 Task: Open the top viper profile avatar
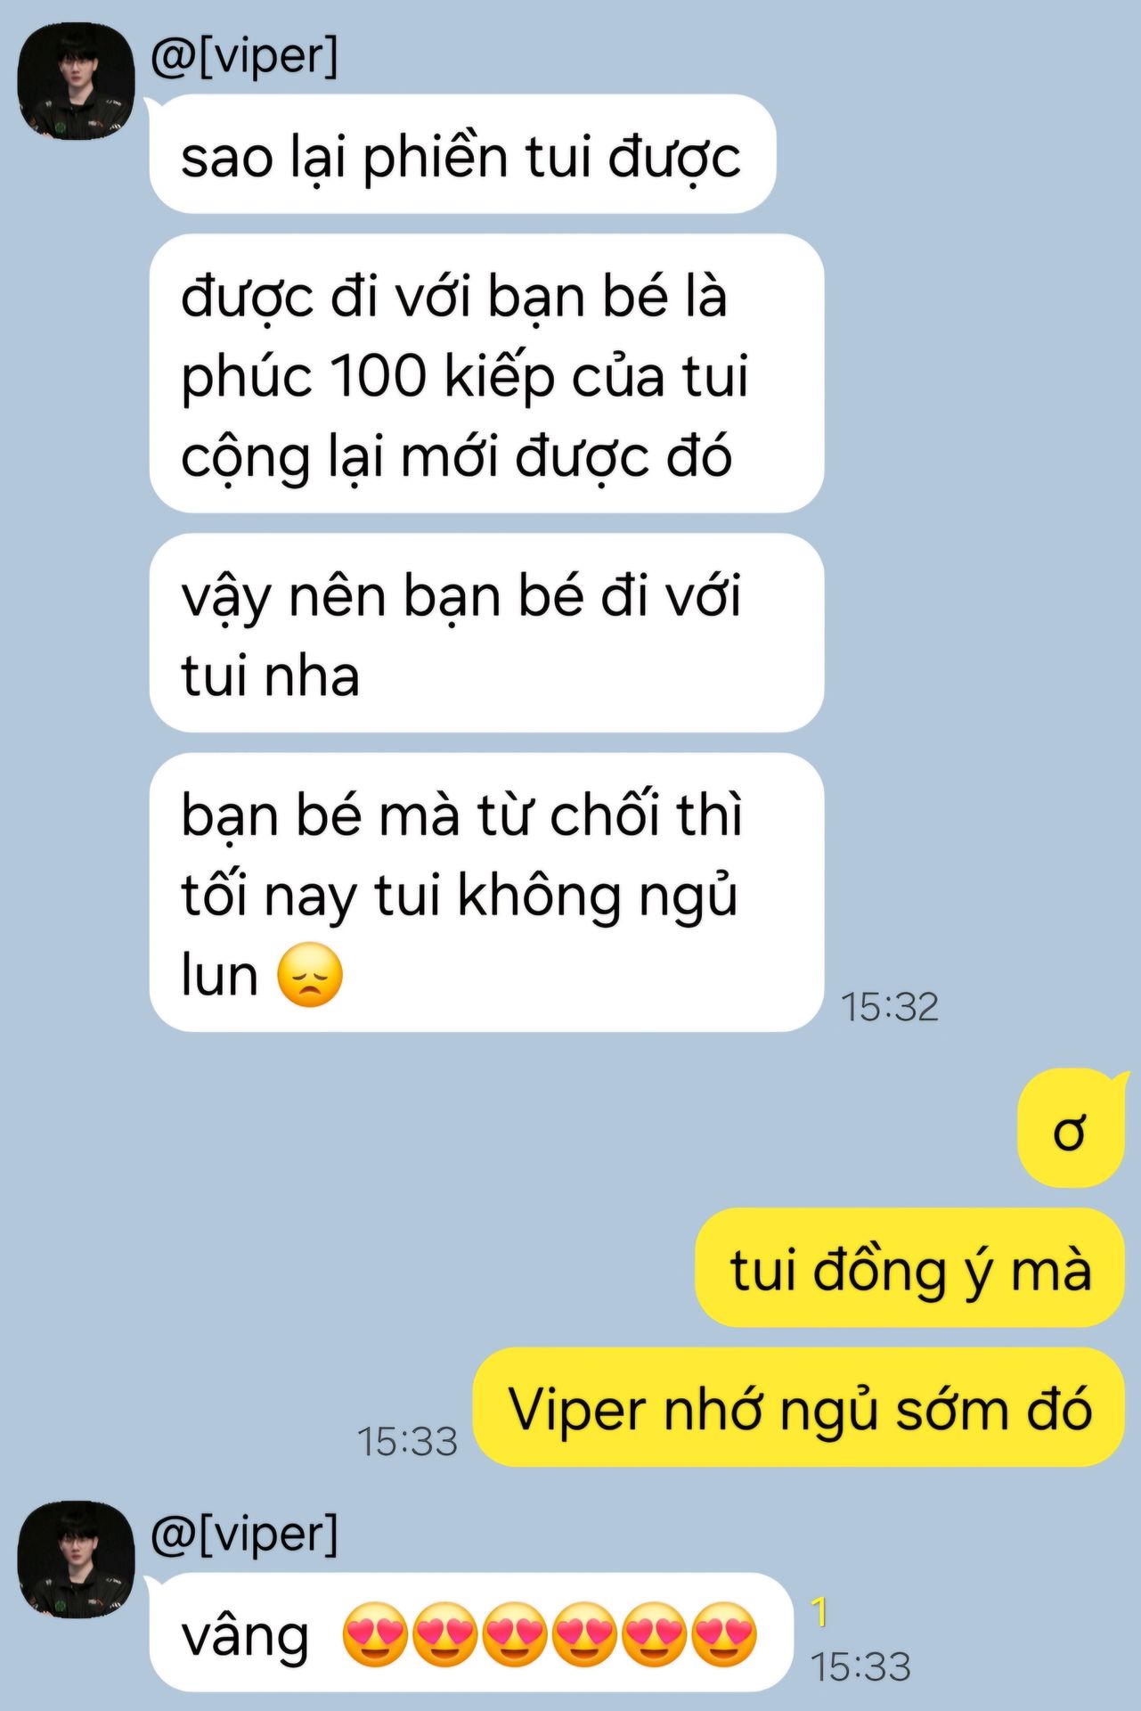(x=77, y=80)
